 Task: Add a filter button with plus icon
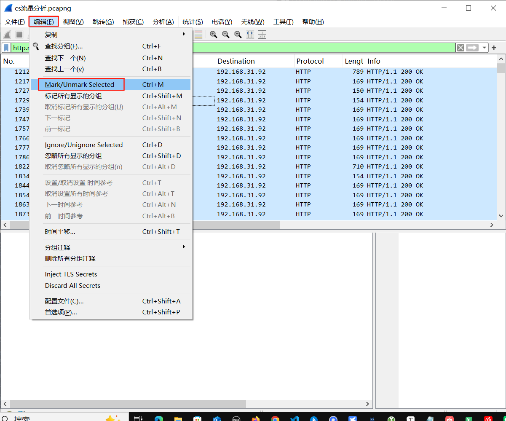click(494, 48)
